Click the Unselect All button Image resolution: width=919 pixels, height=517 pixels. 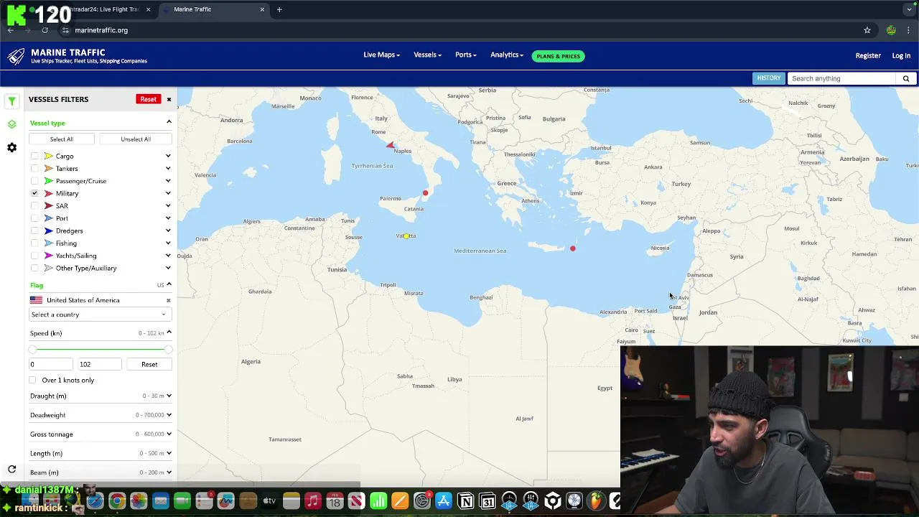click(x=136, y=139)
